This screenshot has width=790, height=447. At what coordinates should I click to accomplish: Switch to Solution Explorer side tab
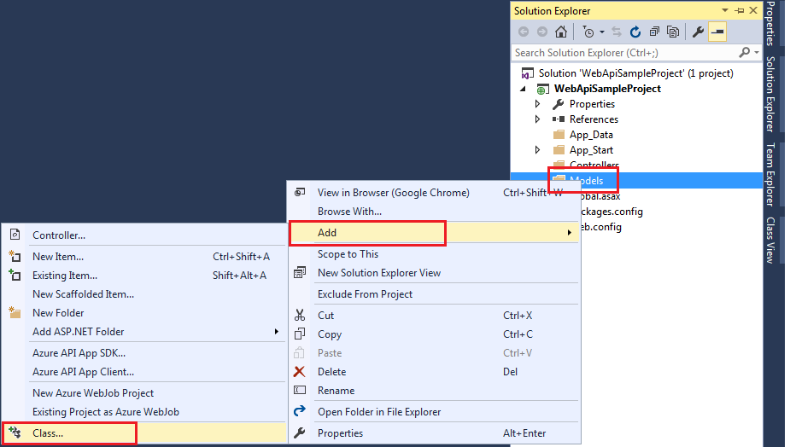click(x=770, y=94)
